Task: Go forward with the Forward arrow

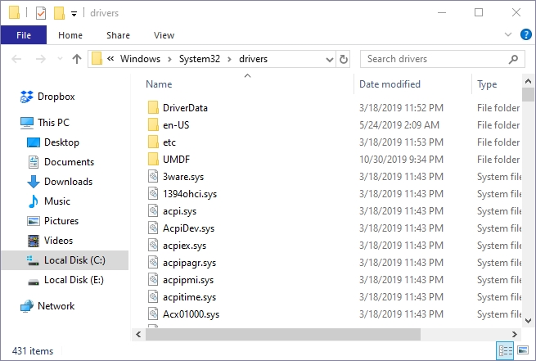Action: tap(41, 59)
